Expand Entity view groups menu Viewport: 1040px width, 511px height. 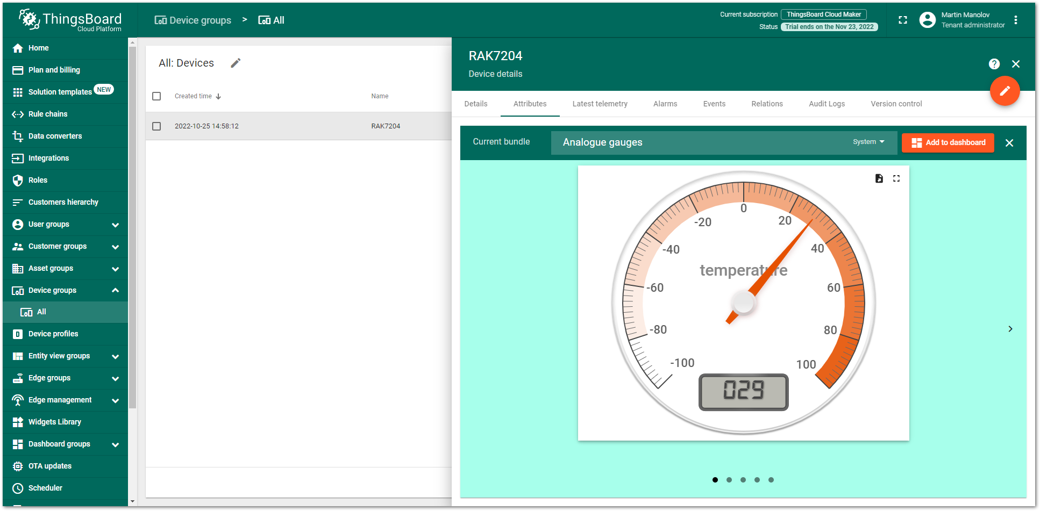115,356
